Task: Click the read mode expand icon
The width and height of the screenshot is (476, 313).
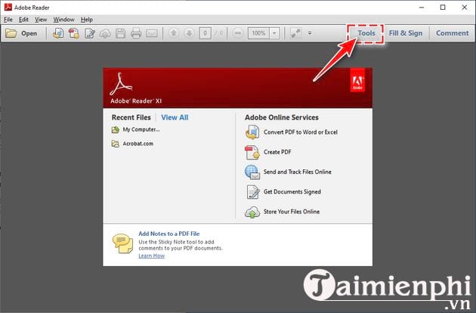Action: (x=295, y=33)
